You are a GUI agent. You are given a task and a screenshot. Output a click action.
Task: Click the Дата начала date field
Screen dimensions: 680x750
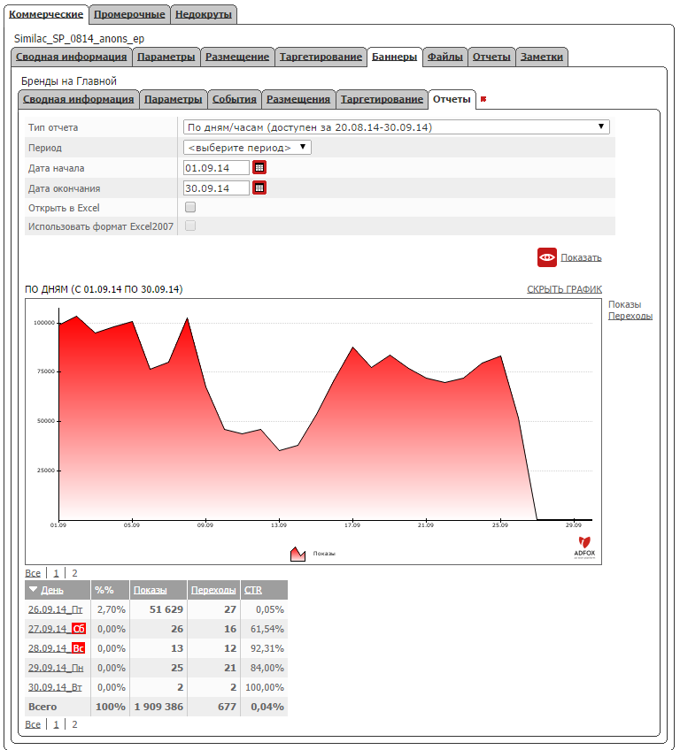[x=216, y=168]
